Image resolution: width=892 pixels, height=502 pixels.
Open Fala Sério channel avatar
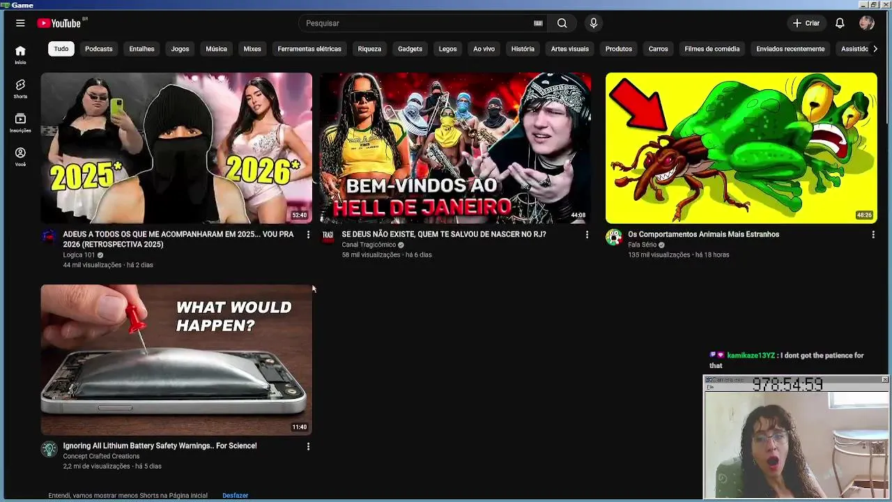coord(613,237)
